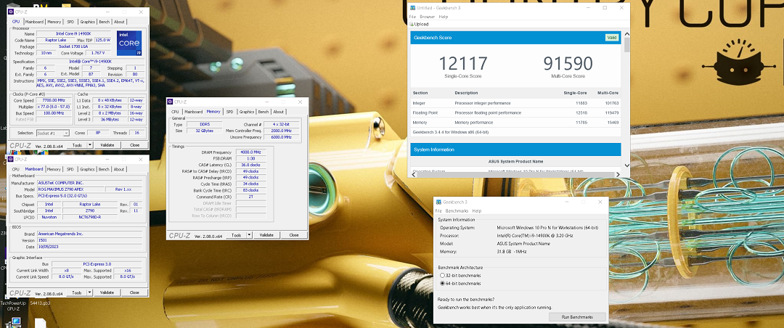Open the TechPowerUp GPU-Z desktop shortcut
Viewport: 784px width, 328px height.
pos(12,305)
